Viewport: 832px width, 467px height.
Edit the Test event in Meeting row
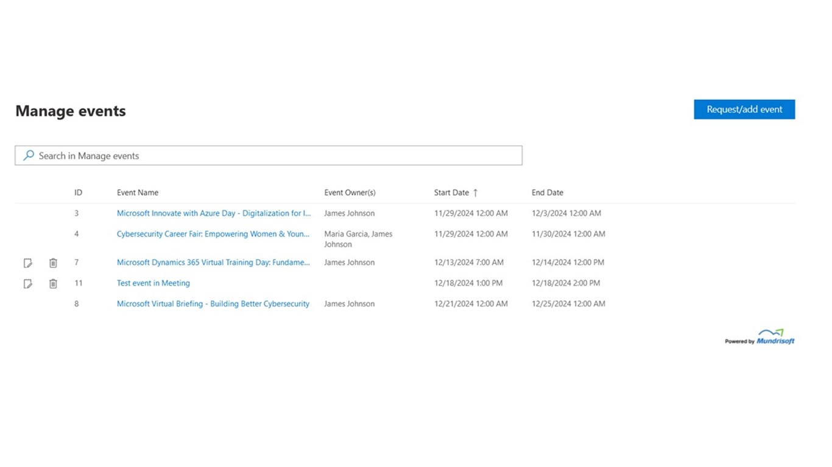coord(28,283)
